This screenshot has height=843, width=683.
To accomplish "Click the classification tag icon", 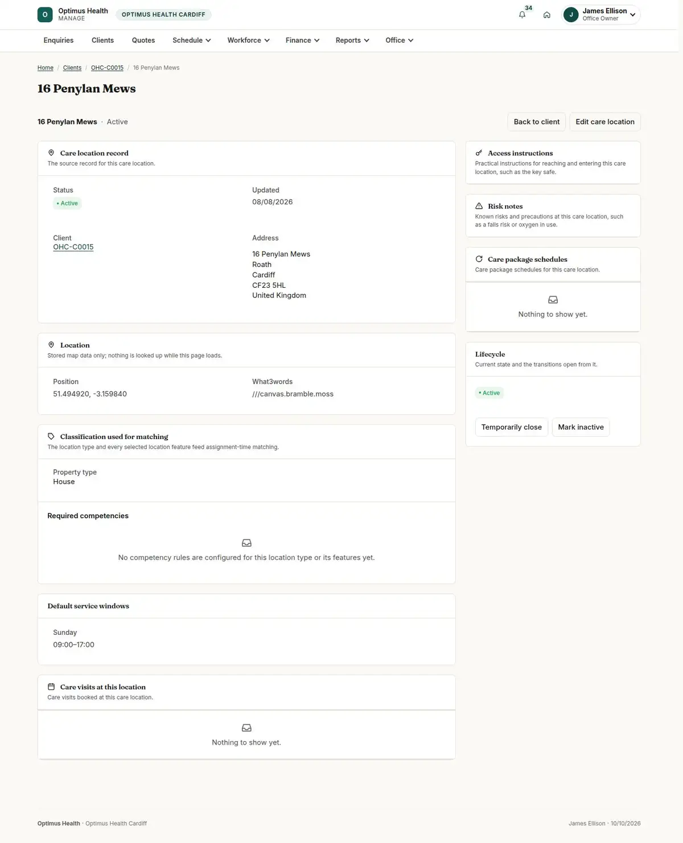I will [x=51, y=437].
